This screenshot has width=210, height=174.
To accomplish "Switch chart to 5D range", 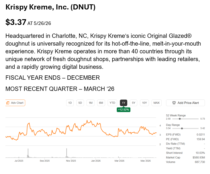I will (80, 103).
